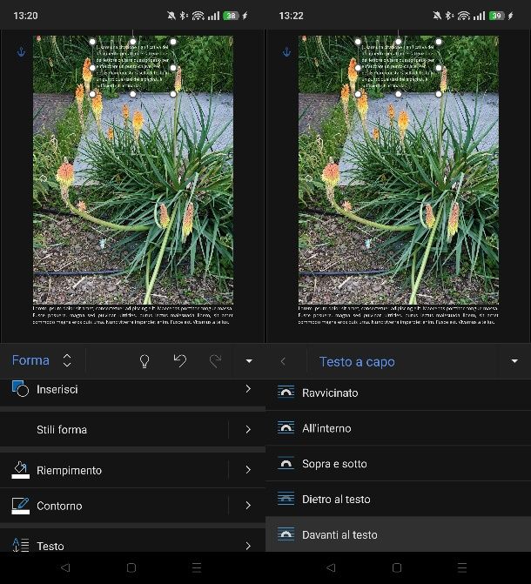Tap the Ravvicinato wrap icon

point(286,393)
